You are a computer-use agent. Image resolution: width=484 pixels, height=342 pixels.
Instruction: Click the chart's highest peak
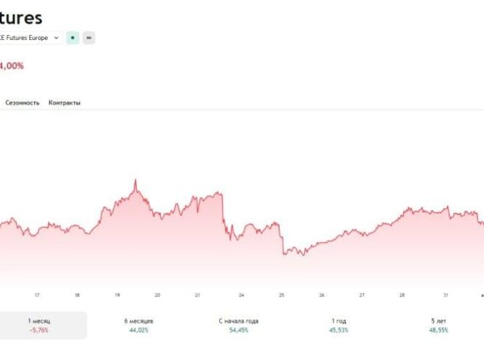click(x=135, y=180)
